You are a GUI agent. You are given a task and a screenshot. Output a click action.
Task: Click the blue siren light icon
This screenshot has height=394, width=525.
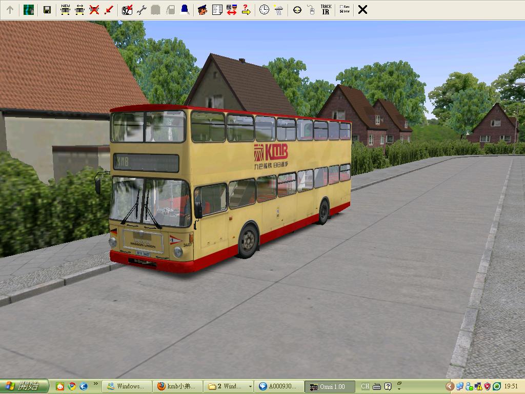point(185,10)
